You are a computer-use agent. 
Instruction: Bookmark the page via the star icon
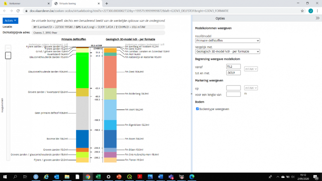pyautogui.click(x=302, y=11)
